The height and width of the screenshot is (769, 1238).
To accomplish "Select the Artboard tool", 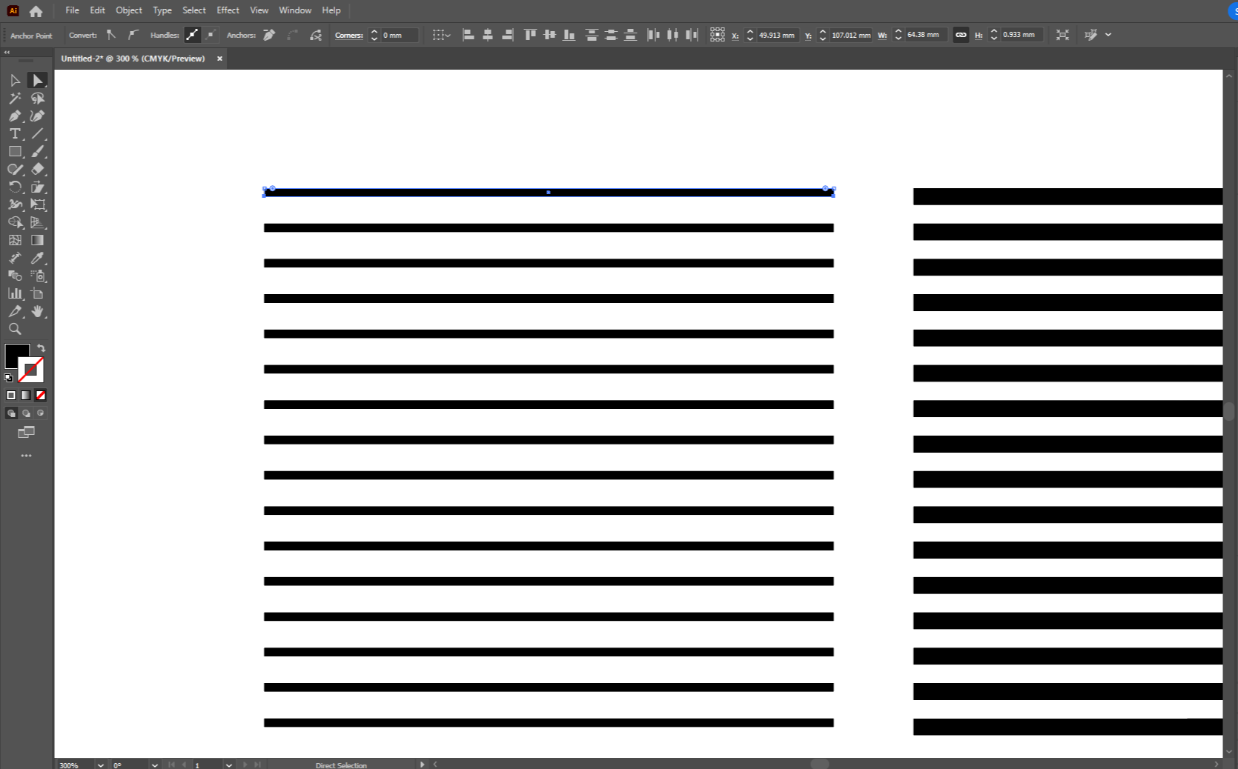I will [x=38, y=293].
